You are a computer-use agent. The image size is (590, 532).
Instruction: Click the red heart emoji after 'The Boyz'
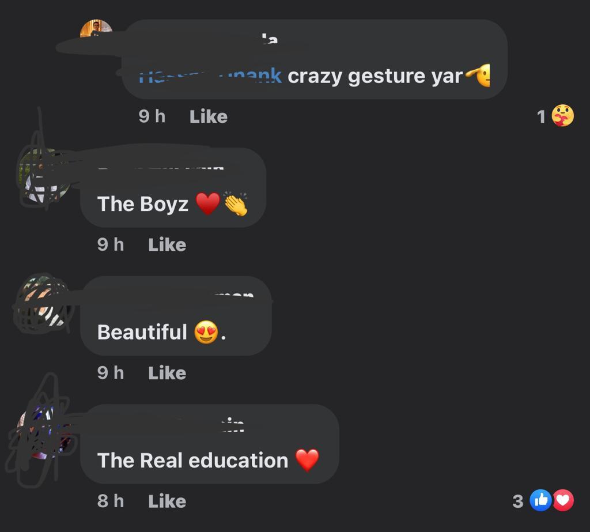click(x=207, y=203)
